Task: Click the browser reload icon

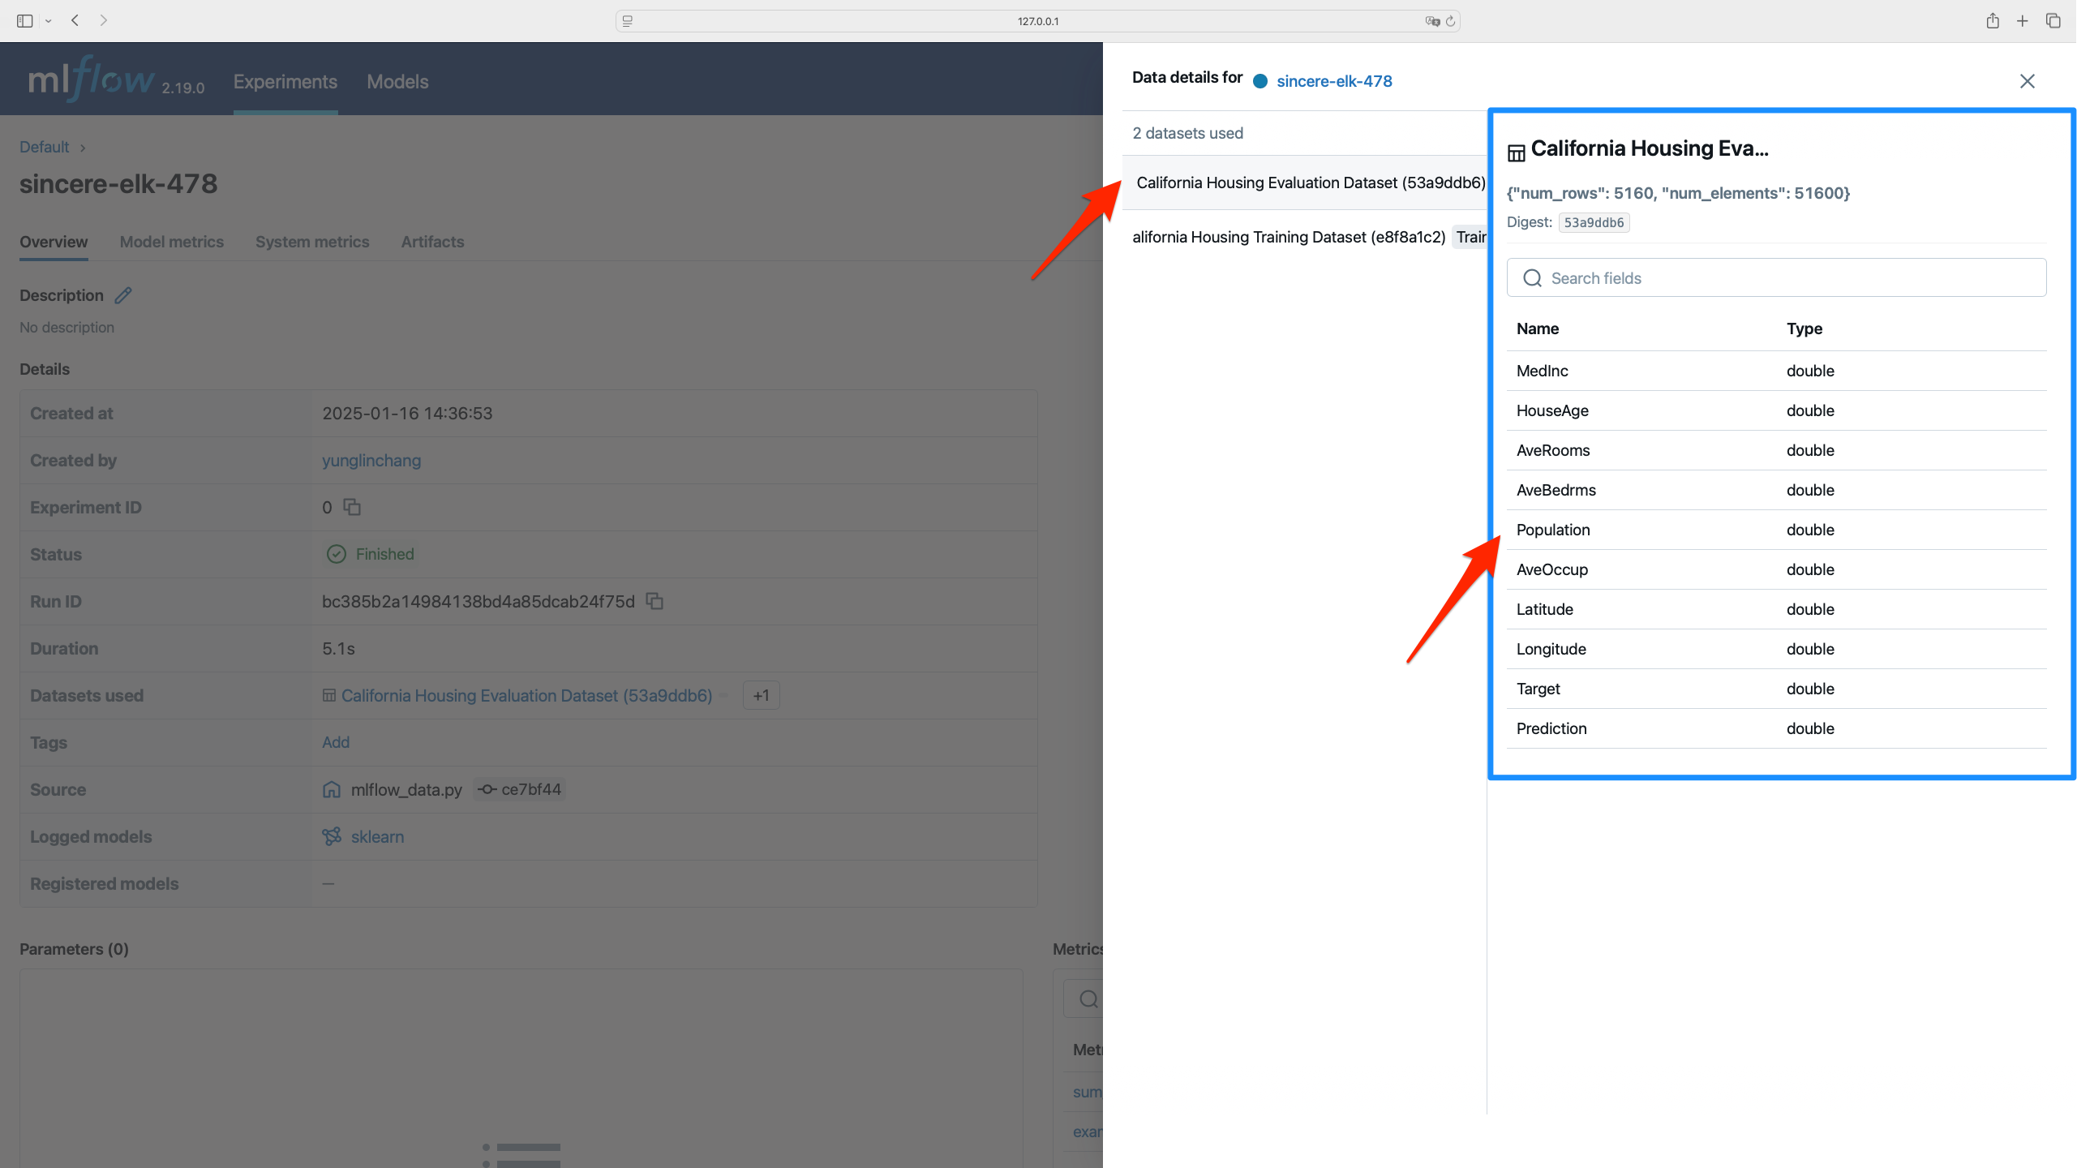Action: coord(1451,21)
